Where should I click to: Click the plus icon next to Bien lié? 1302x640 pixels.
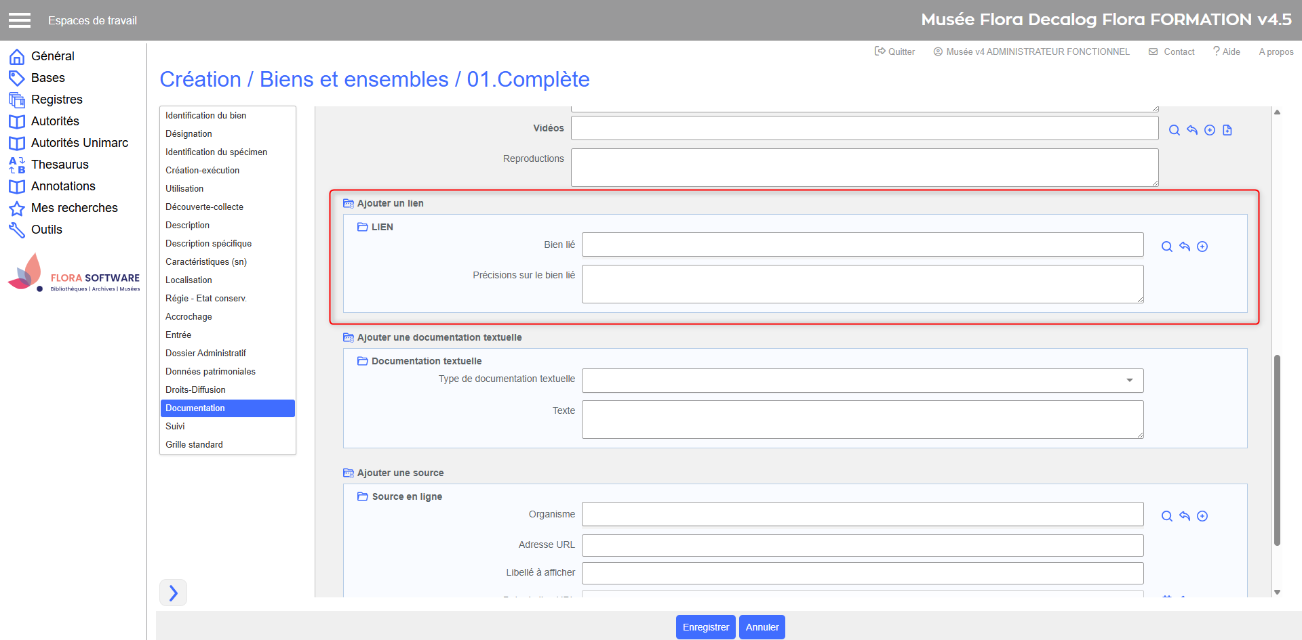tap(1202, 247)
